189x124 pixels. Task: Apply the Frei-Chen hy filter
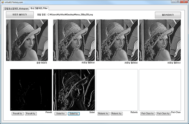[x=164, y=114]
